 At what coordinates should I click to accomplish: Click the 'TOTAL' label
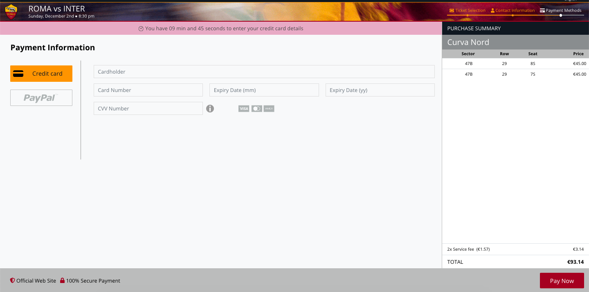(x=455, y=262)
